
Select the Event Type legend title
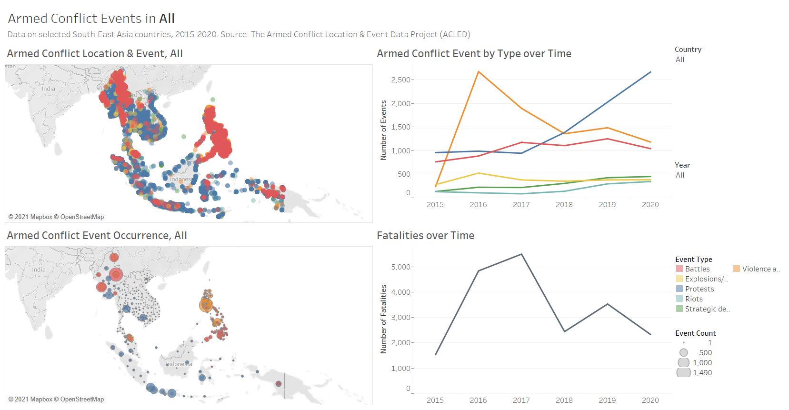coord(693,260)
